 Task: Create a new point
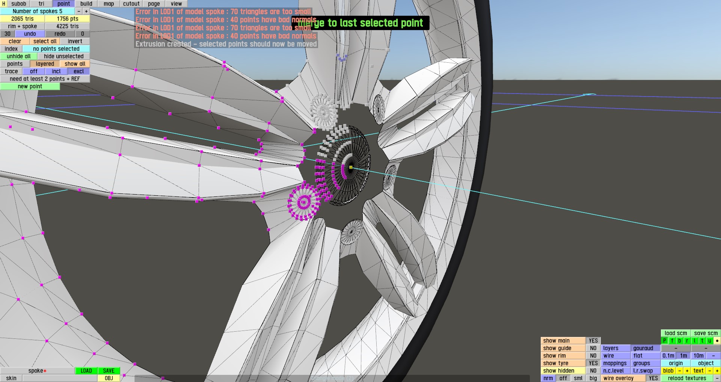coord(30,86)
